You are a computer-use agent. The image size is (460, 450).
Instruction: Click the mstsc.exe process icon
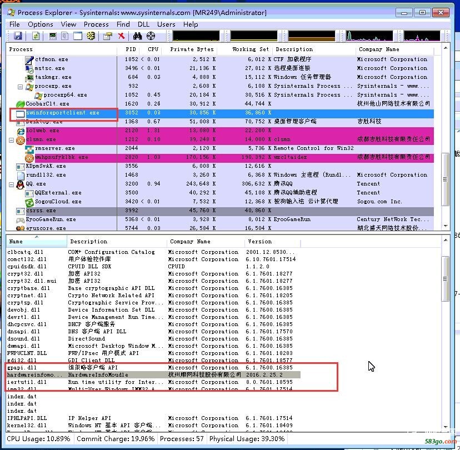coord(29,69)
